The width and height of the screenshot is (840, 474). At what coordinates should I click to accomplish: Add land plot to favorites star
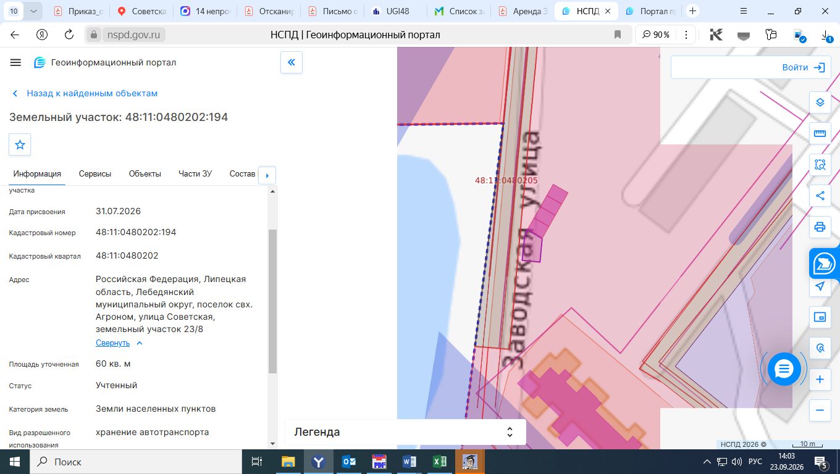coord(20,144)
